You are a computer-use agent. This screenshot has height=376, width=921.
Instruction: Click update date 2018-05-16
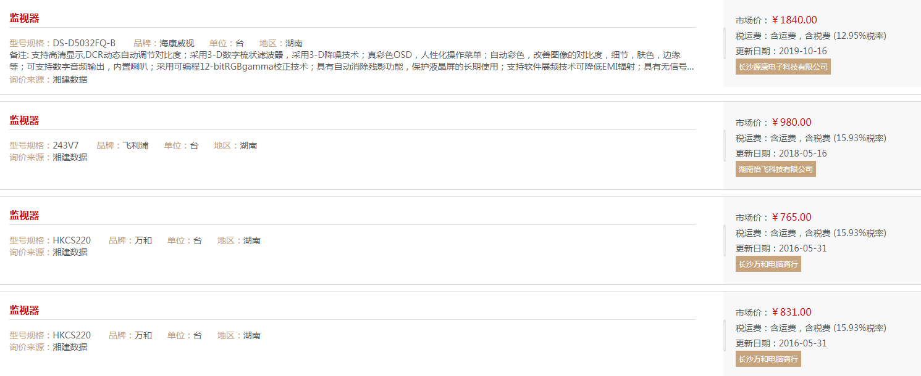[x=803, y=153]
